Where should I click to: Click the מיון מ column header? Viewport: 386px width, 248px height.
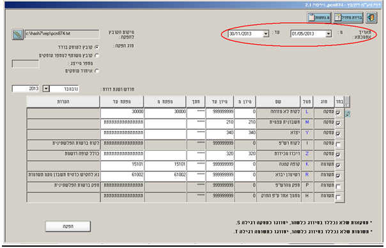point(245,102)
